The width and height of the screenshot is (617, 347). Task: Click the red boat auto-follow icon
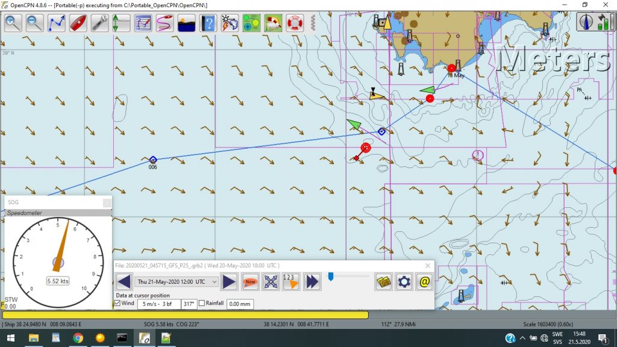point(78,23)
